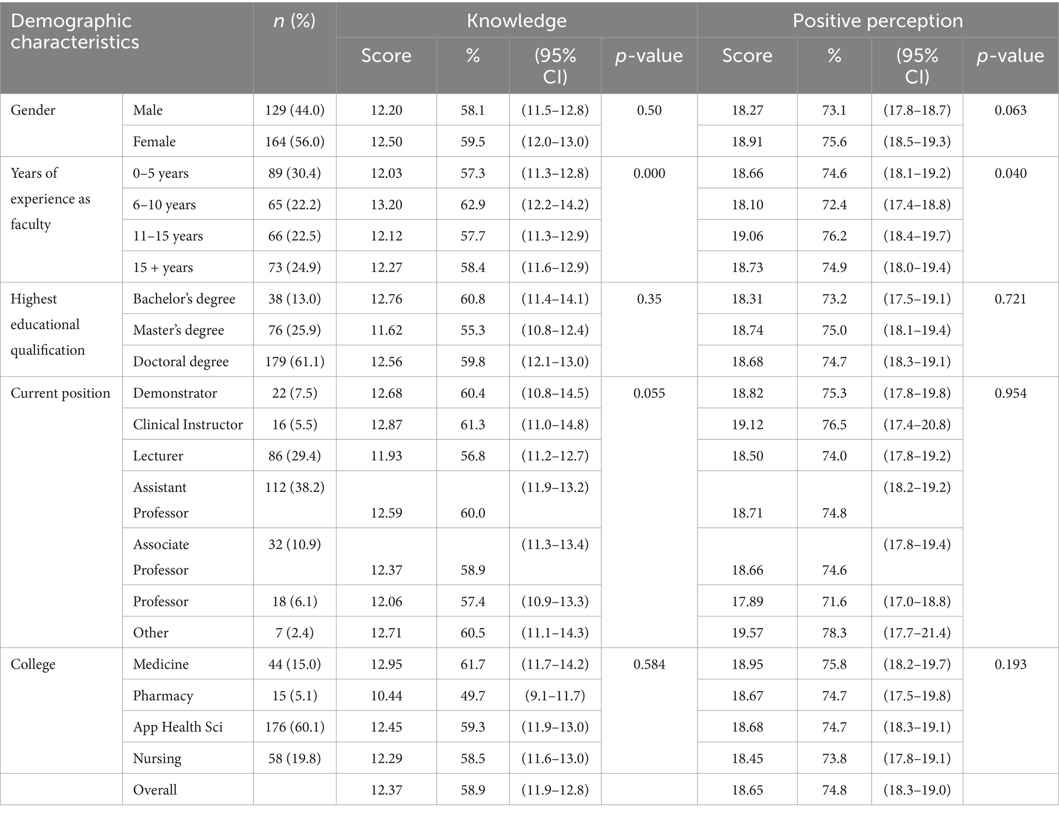Click the Bachelor's degree row label
Screen dimensions: 1059x814
click(x=184, y=299)
